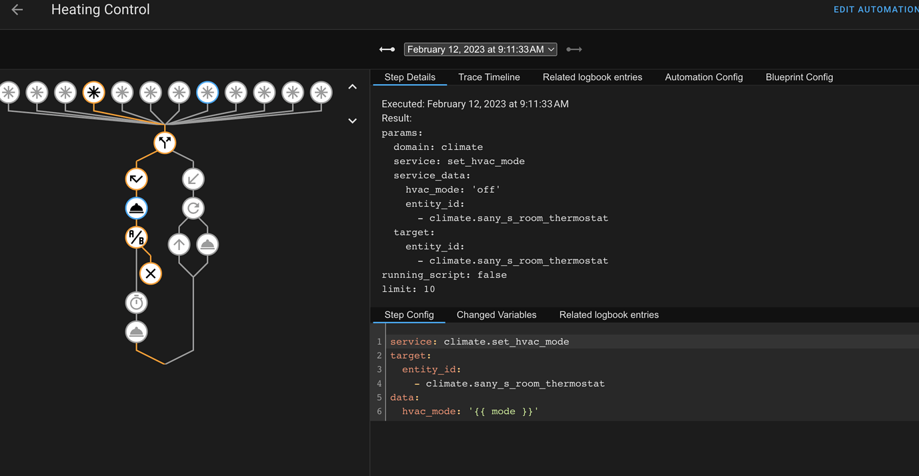Click the A/B if-condition node
Image resolution: width=919 pixels, height=476 pixels.
click(137, 237)
